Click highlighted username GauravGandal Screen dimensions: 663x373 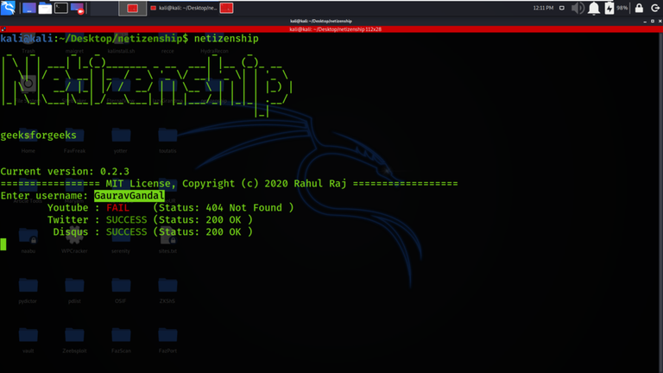click(129, 196)
